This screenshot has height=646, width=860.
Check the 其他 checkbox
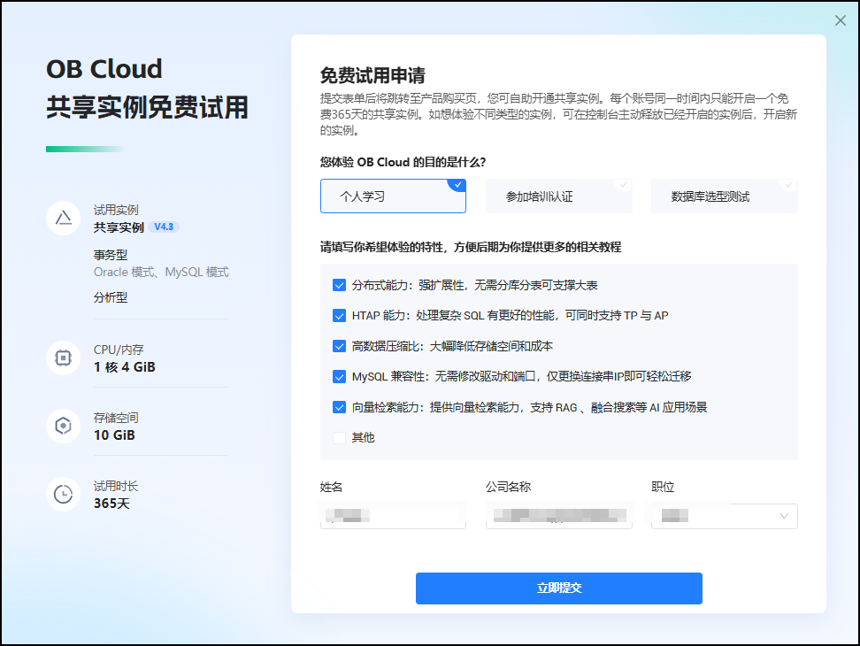click(339, 438)
